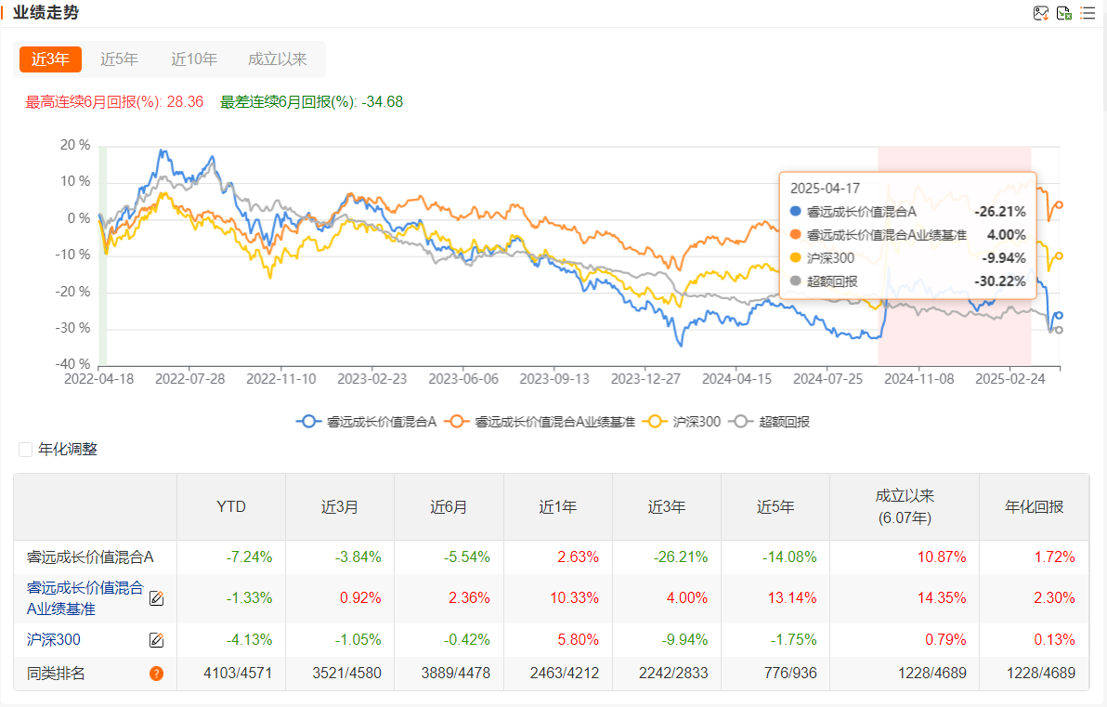Click the orange benchmark endpoint marker on chart
1107x707 pixels.
(1059, 204)
